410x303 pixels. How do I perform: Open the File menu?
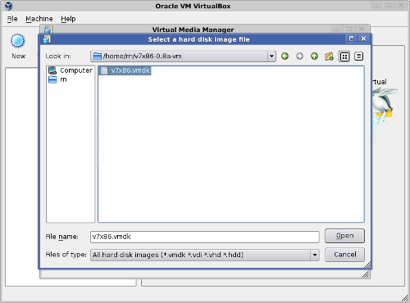(x=12, y=19)
